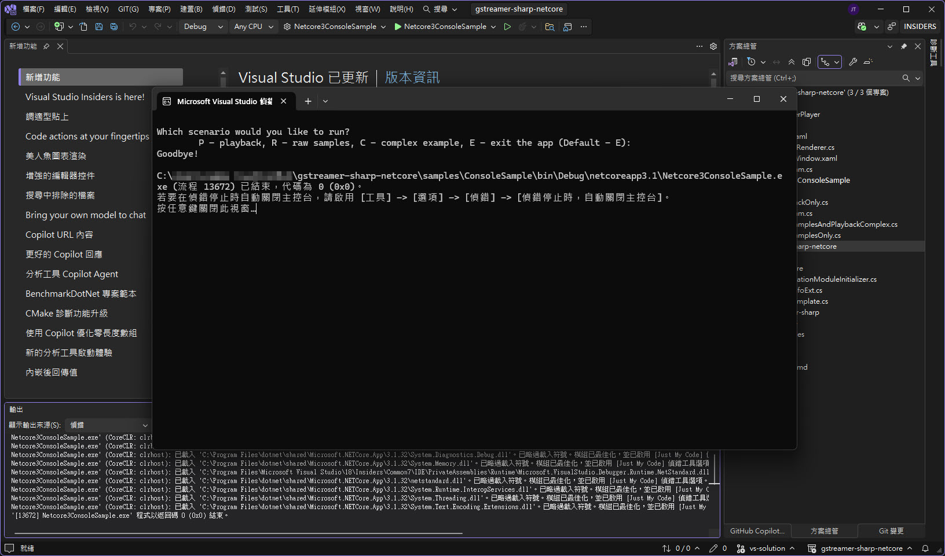The image size is (945, 556).
Task: Click the Collapse All icon in 方案總管
Action: click(792, 62)
